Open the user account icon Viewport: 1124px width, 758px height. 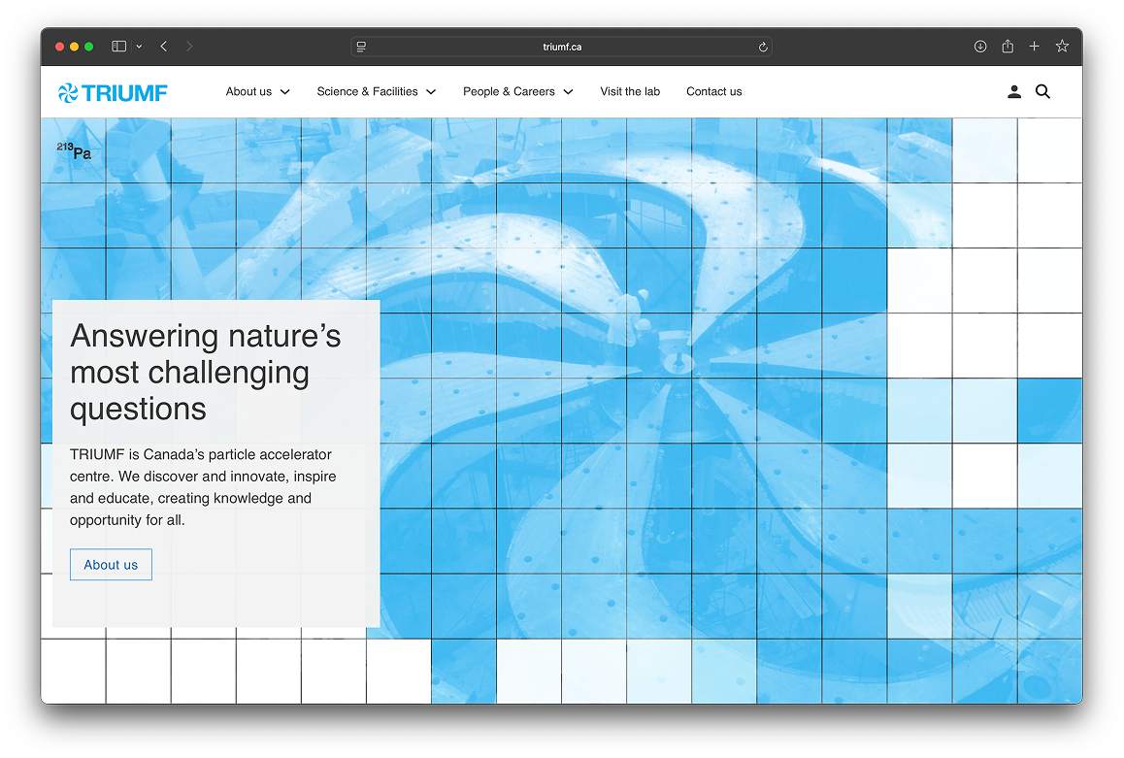[x=1014, y=92]
